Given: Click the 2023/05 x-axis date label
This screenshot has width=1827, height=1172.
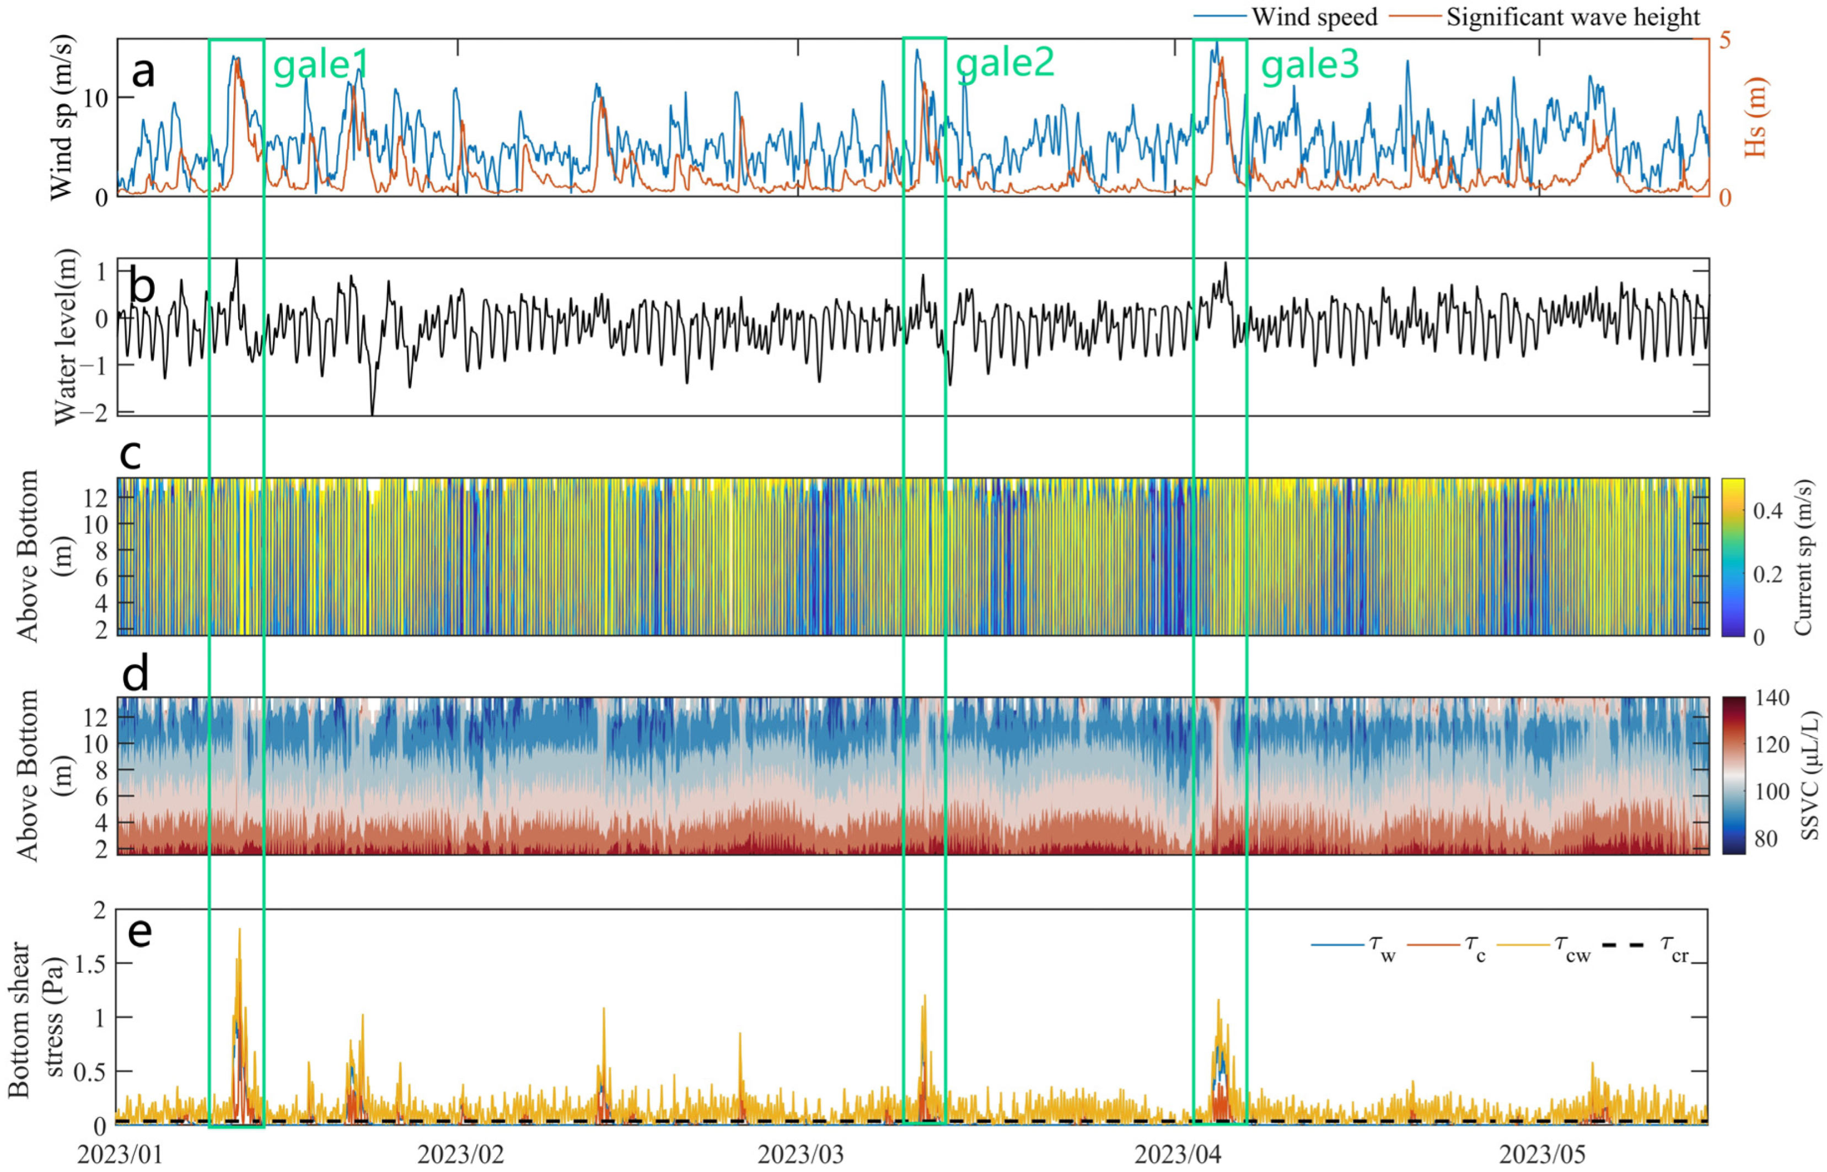Looking at the screenshot, I should (1541, 1155).
